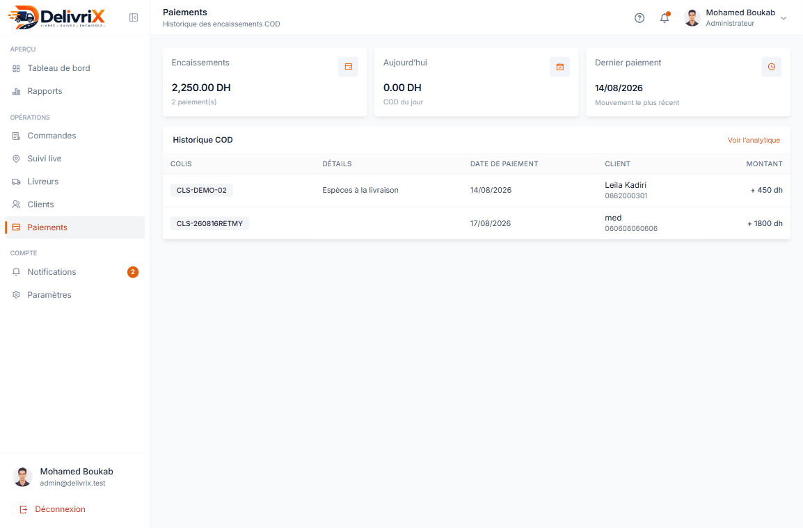Click Déconnexion to log out
Viewport: 803px width, 528px height.
(x=60, y=509)
